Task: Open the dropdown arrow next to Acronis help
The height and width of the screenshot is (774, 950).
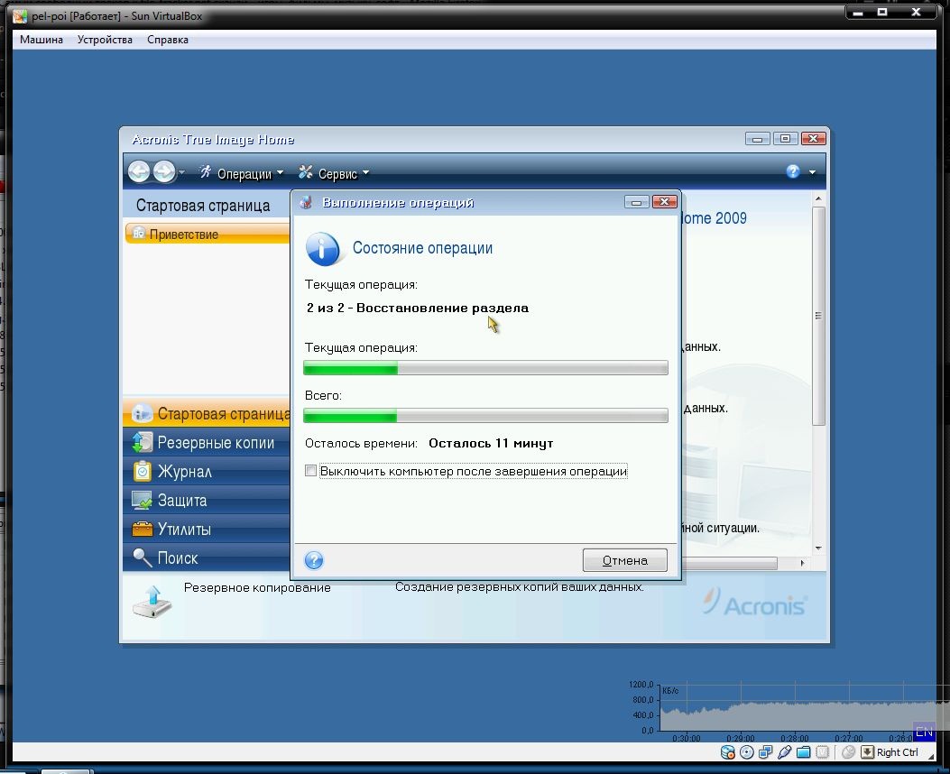Action: tap(813, 172)
